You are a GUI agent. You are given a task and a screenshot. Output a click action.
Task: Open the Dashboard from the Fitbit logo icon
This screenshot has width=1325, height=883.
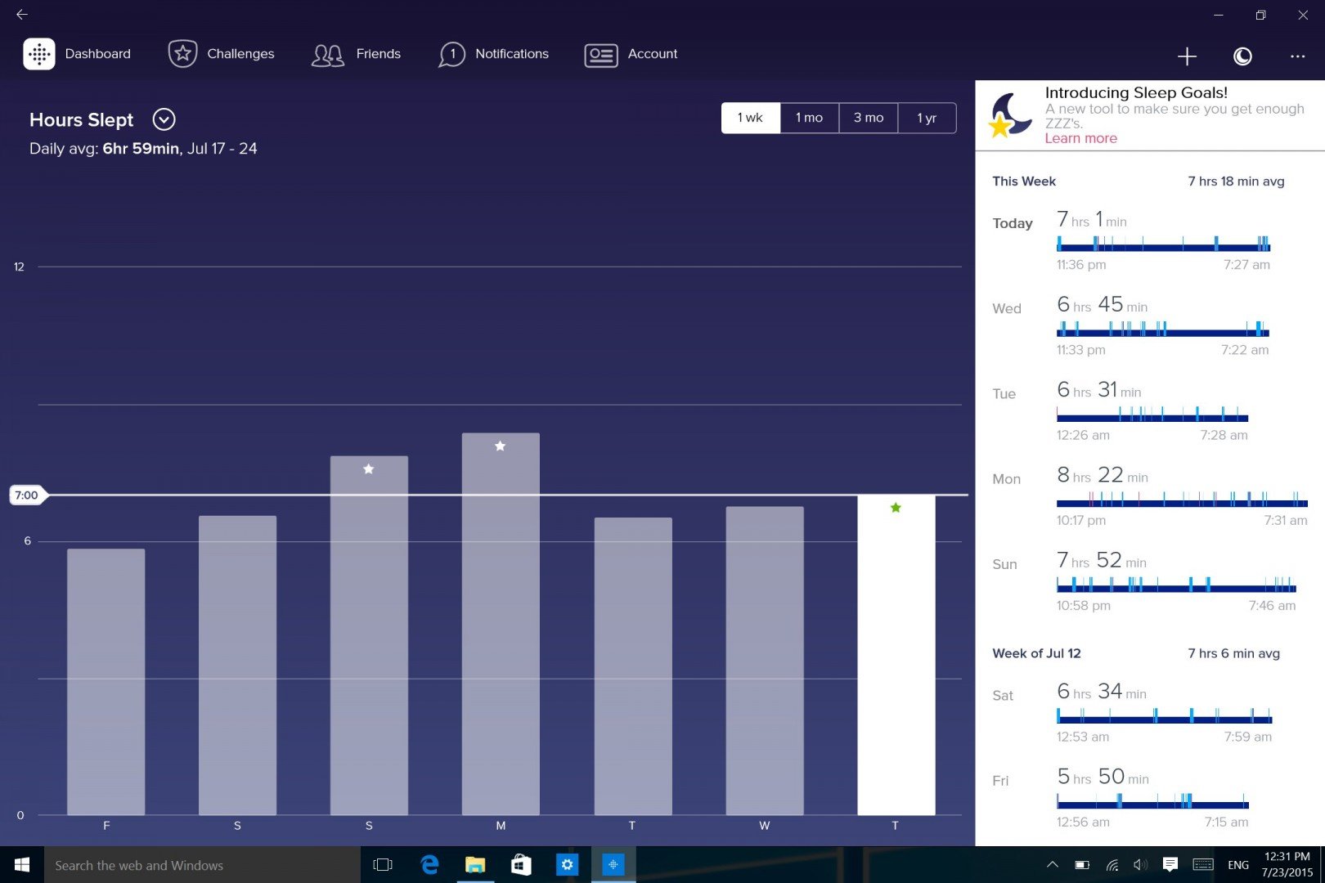39,54
